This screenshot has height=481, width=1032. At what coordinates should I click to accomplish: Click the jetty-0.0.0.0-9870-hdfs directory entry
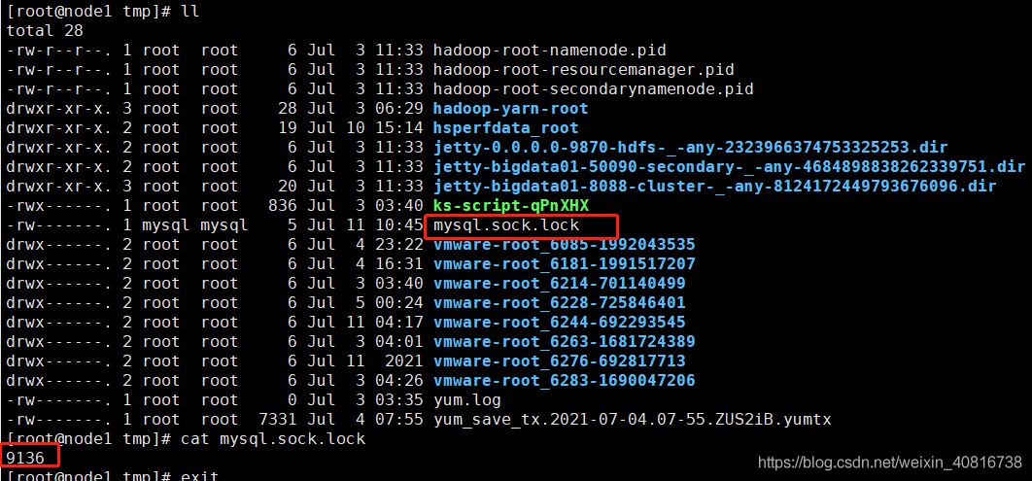[690, 148]
